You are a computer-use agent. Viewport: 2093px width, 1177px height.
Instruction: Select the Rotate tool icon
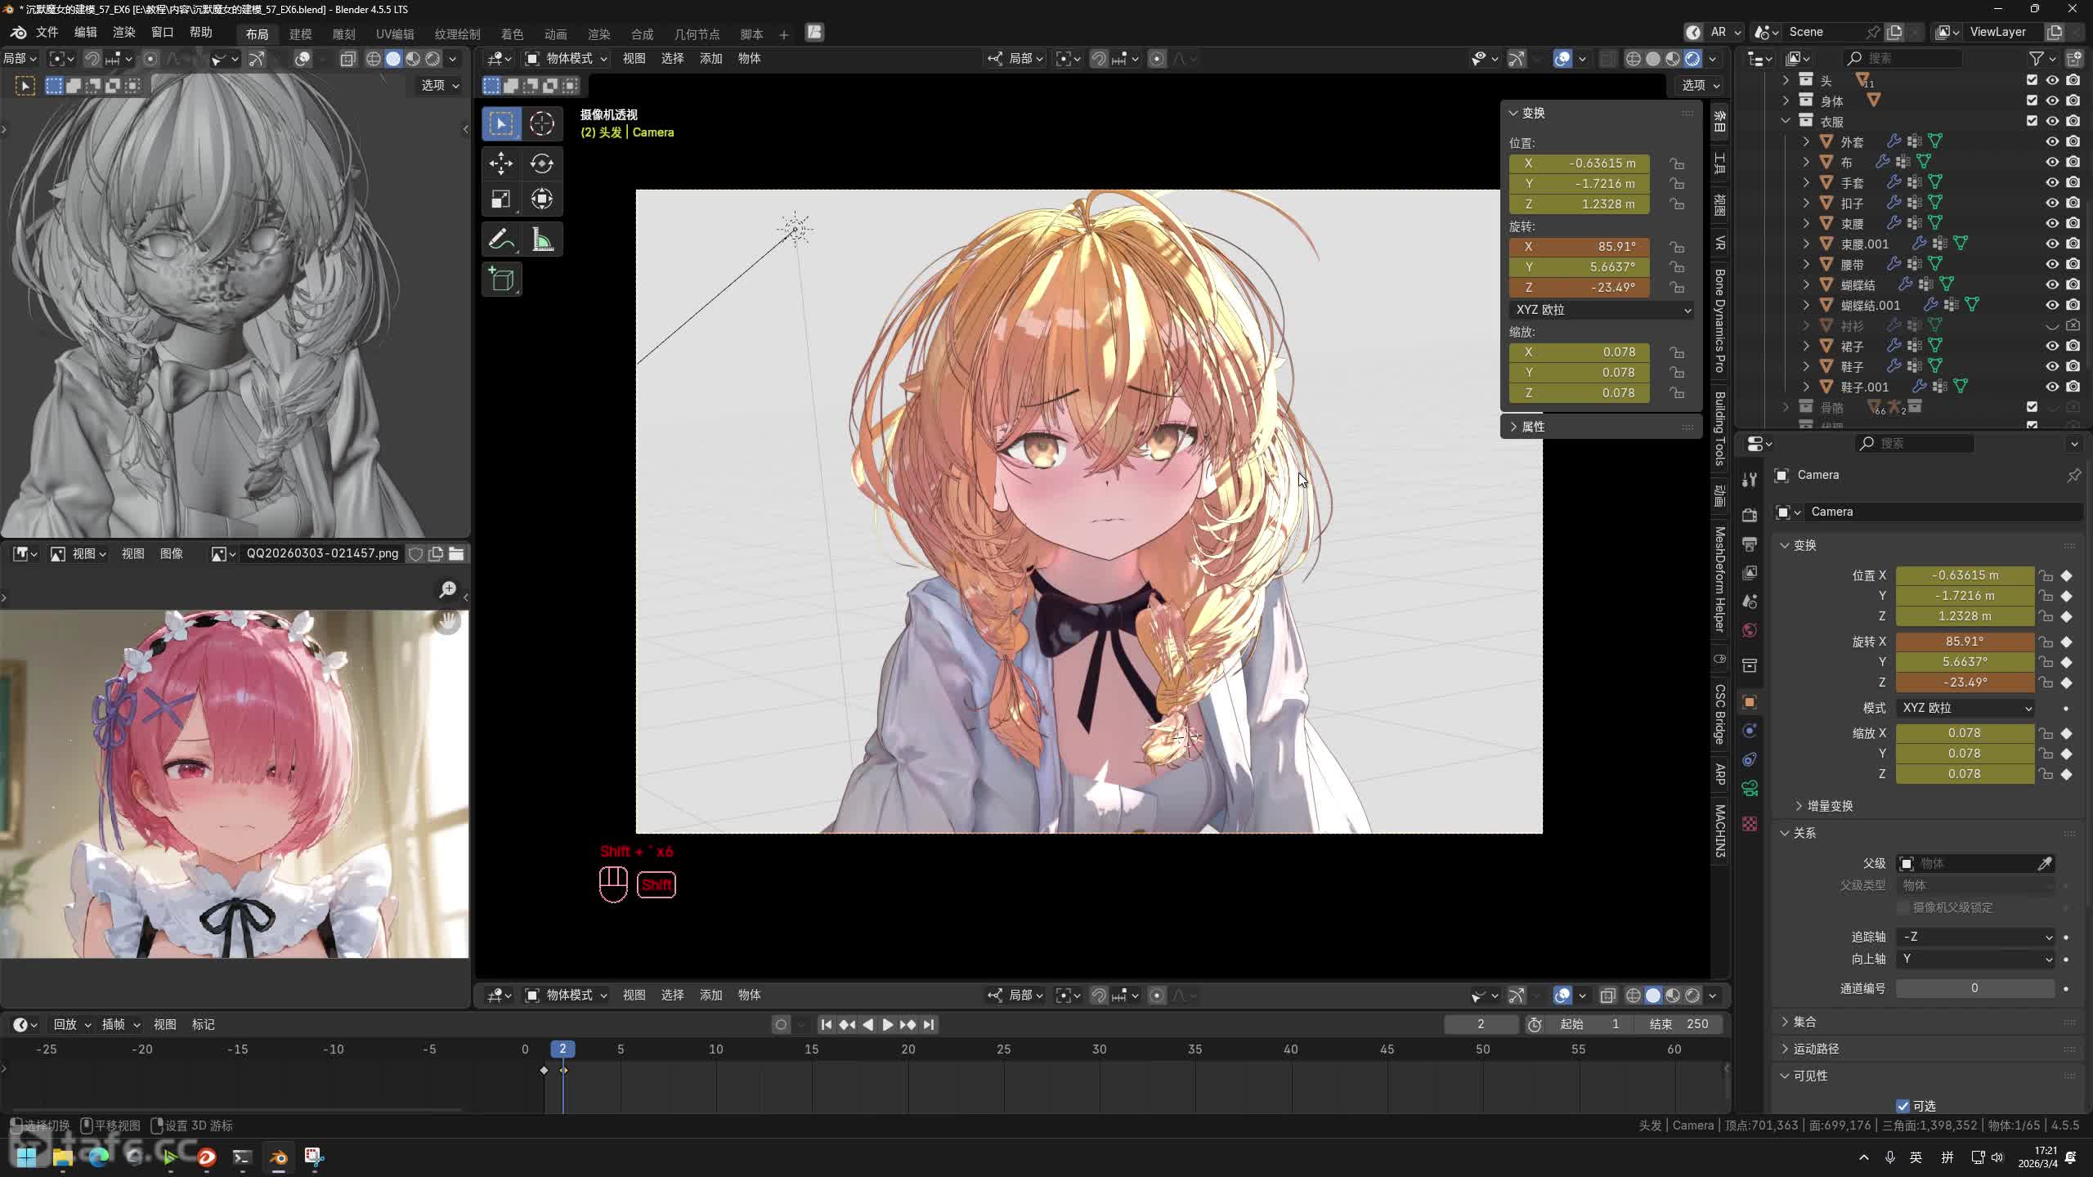click(541, 163)
